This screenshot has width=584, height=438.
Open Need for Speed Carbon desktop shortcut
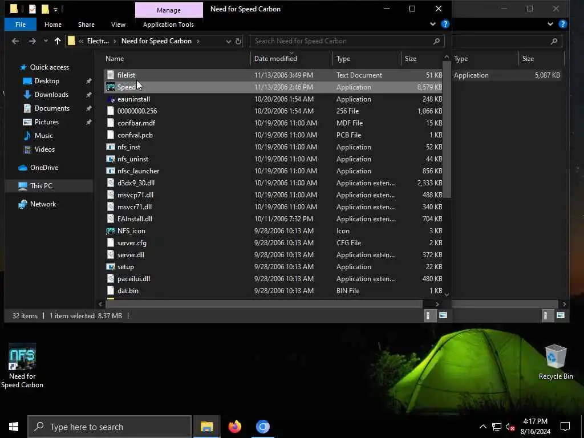click(22, 366)
